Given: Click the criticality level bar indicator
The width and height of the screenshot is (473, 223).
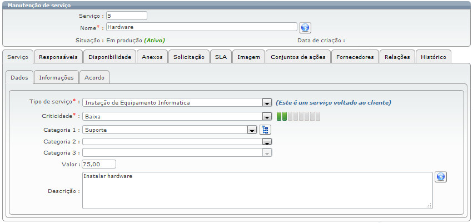Looking at the screenshot, I should 299,116.
